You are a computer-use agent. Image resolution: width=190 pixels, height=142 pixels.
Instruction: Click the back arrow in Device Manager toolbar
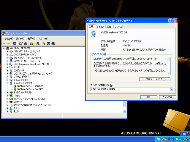tap(4, 43)
